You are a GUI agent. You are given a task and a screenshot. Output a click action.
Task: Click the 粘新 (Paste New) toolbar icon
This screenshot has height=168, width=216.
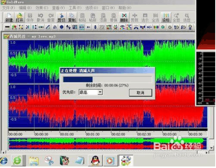[93, 17]
